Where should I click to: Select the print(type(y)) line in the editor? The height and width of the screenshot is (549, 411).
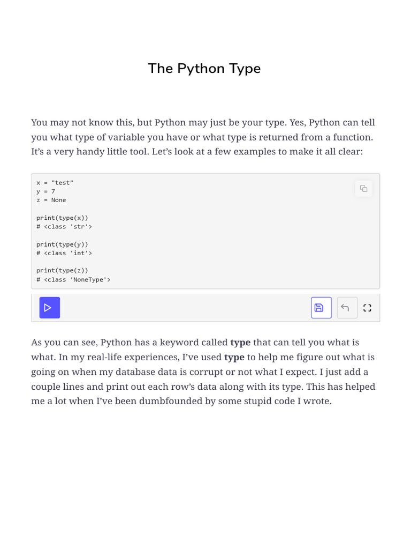click(62, 244)
